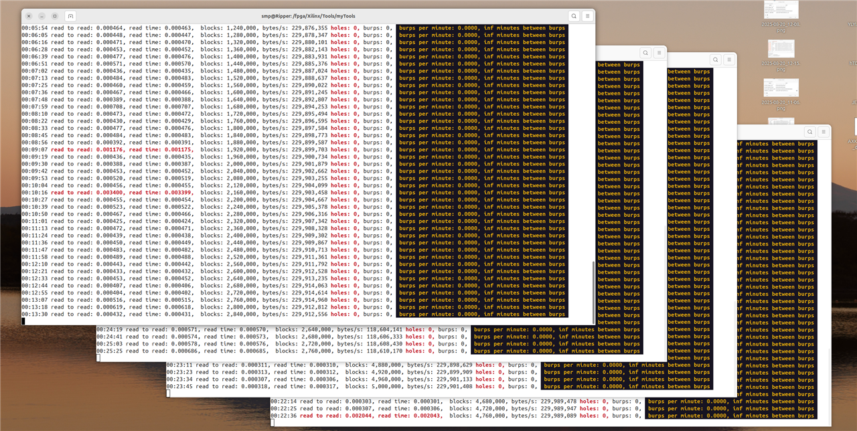Click the red value 0.001176 in the 00:09:07 row
The height and width of the screenshot is (431, 857).
click(110, 150)
